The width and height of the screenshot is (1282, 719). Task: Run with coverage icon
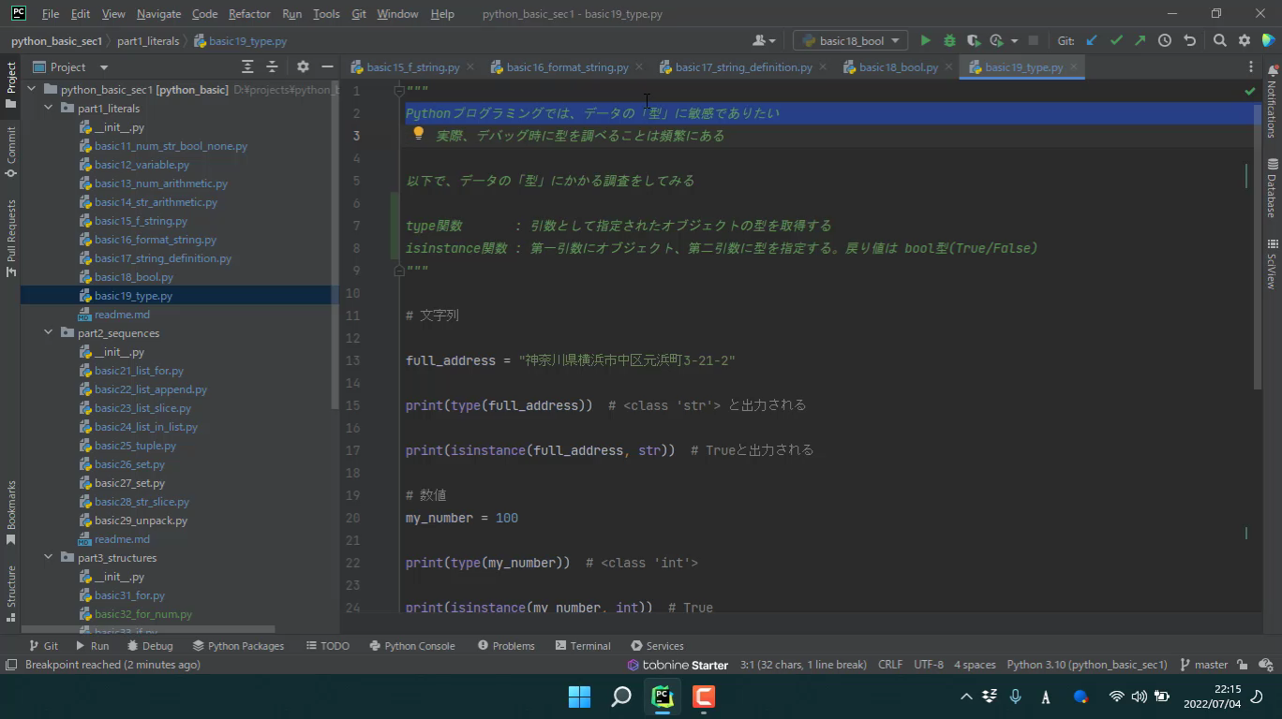tap(974, 40)
